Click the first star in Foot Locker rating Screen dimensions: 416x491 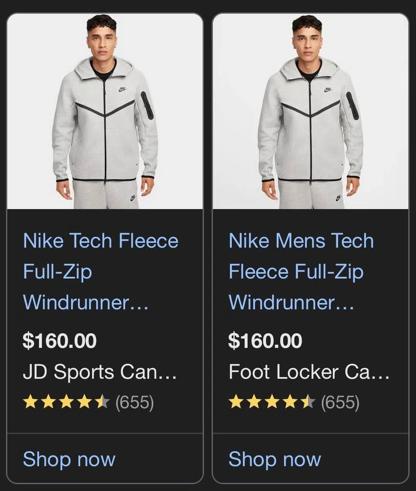(236, 403)
